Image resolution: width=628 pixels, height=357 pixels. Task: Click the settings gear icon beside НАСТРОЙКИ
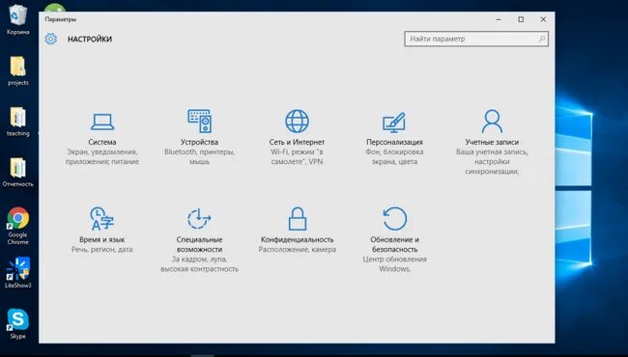pos(51,39)
